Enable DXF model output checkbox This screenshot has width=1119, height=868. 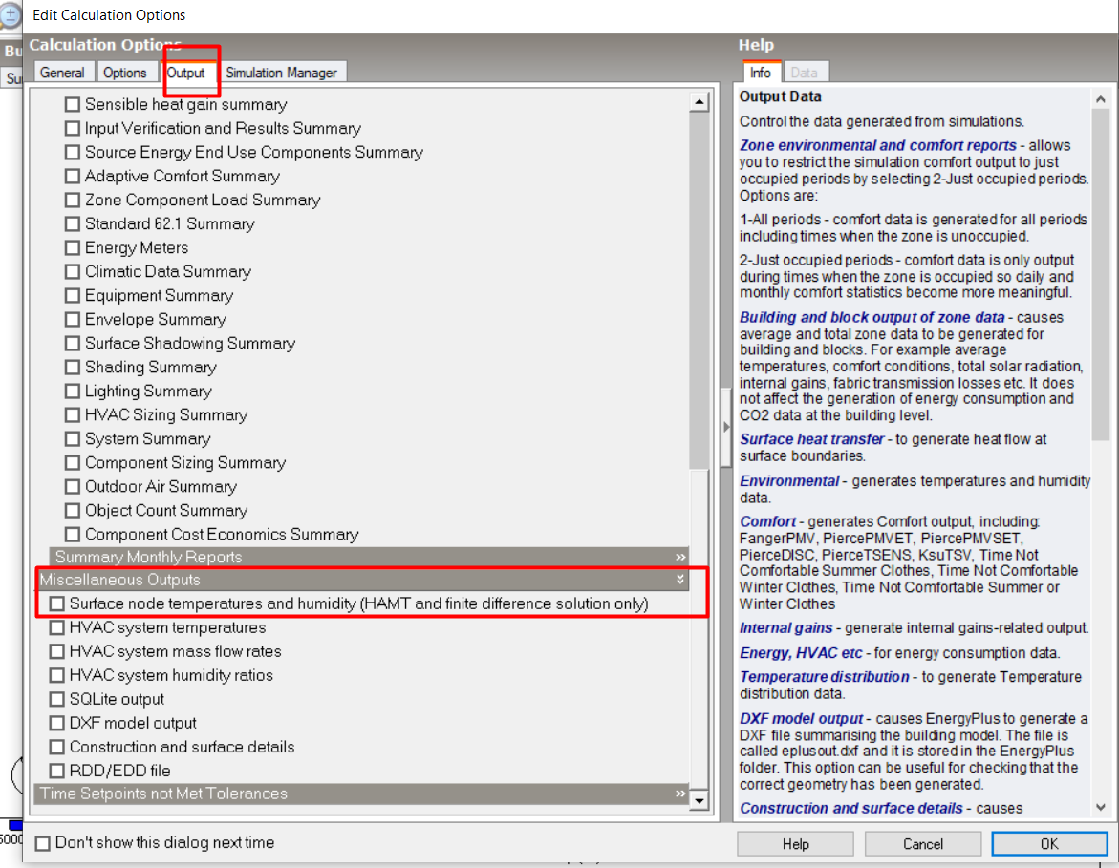pos(57,723)
